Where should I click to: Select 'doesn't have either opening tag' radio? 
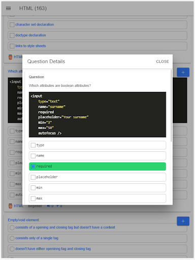click(12, 249)
